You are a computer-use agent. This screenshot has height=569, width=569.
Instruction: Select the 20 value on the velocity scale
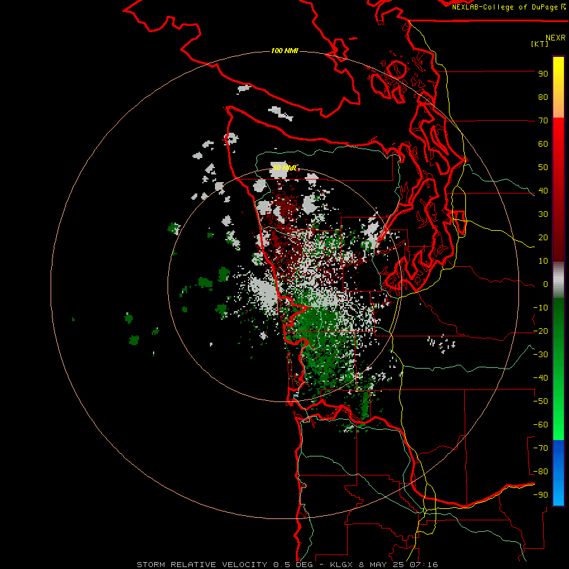(x=543, y=238)
